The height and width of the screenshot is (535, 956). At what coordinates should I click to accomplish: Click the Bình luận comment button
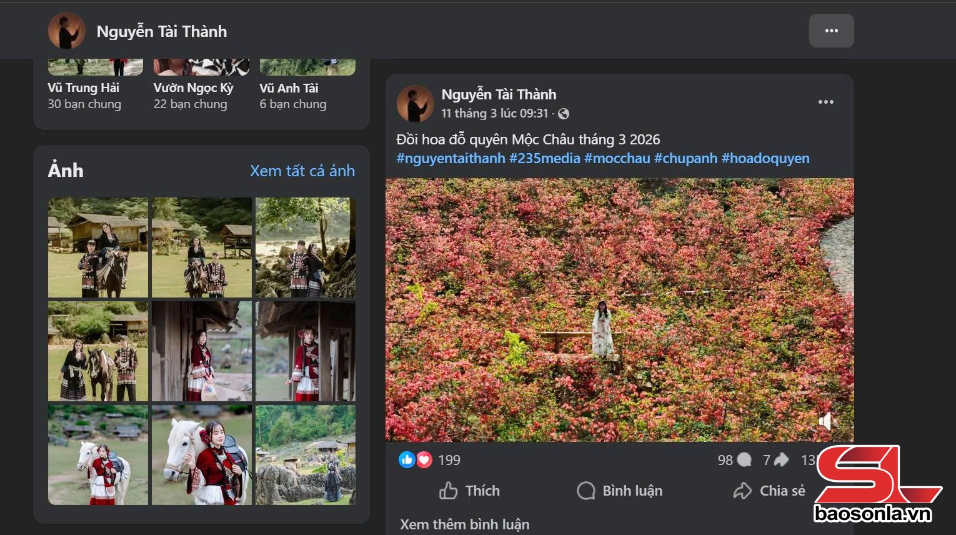pyautogui.click(x=619, y=491)
